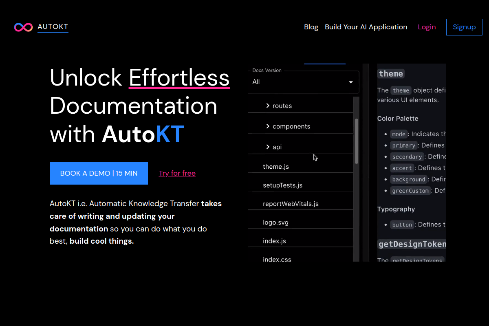Click the Signup button
Screen dimensions: 489x326
464,27
